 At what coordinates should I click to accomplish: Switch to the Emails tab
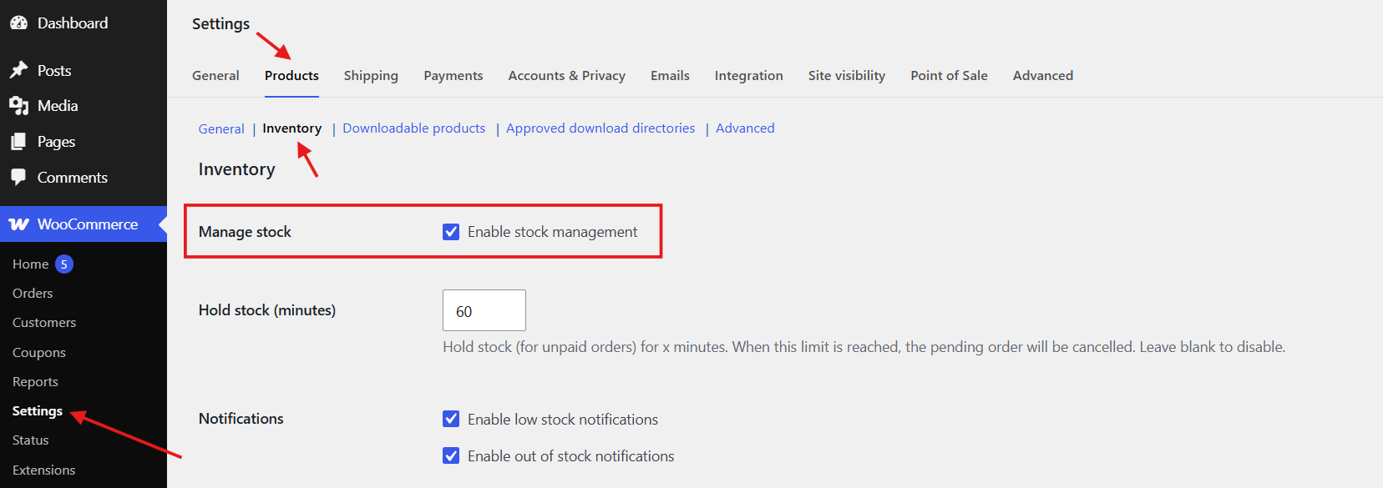pos(670,76)
